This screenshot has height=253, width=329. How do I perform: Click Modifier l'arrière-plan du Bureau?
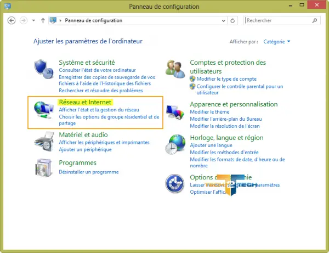click(226, 119)
